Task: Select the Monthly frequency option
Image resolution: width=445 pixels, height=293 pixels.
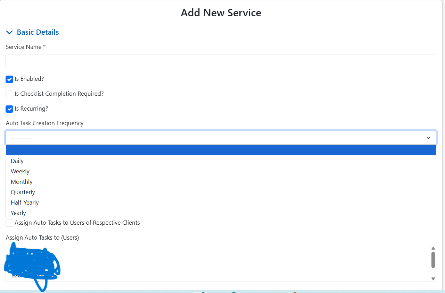Action: 22,182
